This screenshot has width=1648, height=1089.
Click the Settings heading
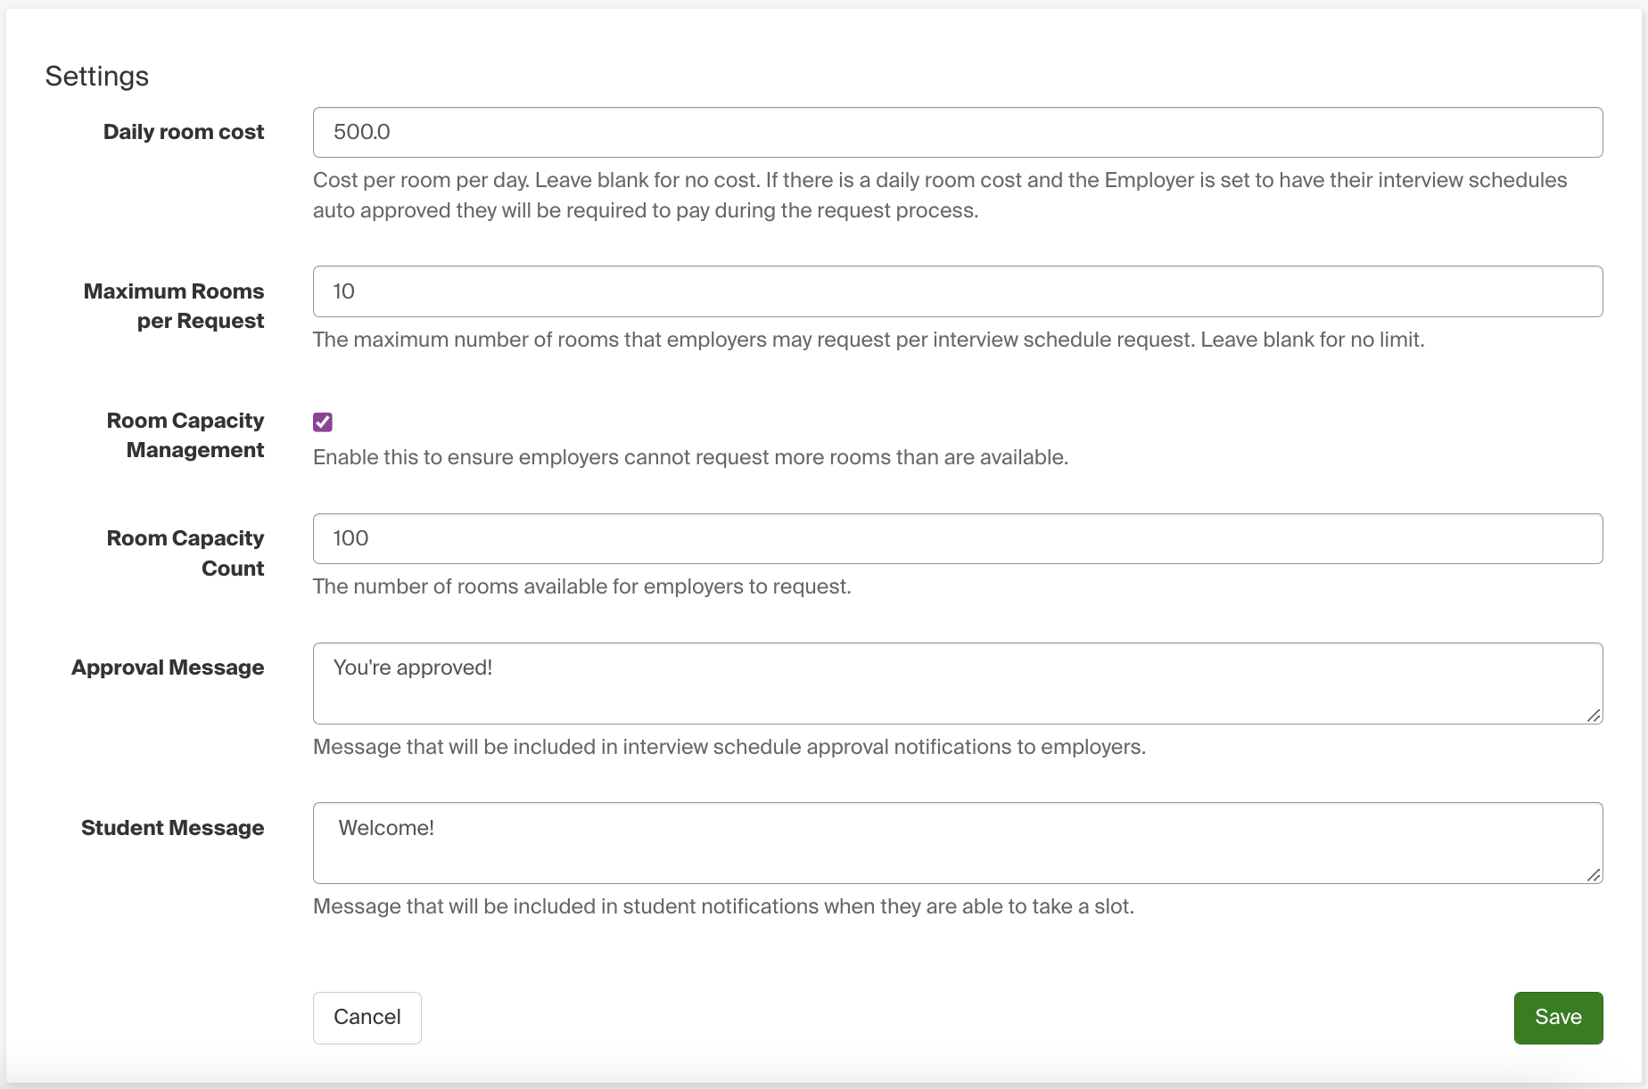pyautogui.click(x=97, y=77)
